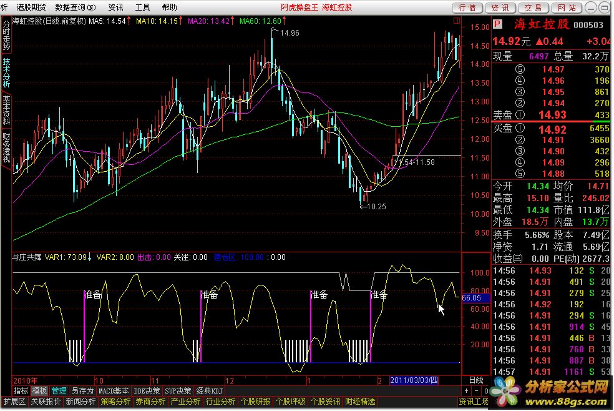Select the 指标 tab at the bottom
614x411 pixels.
click(21, 390)
